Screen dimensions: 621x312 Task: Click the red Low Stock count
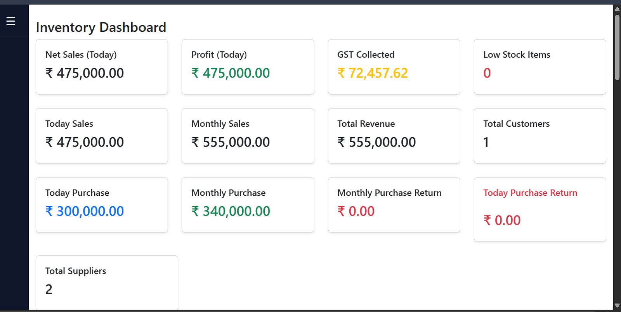point(487,73)
